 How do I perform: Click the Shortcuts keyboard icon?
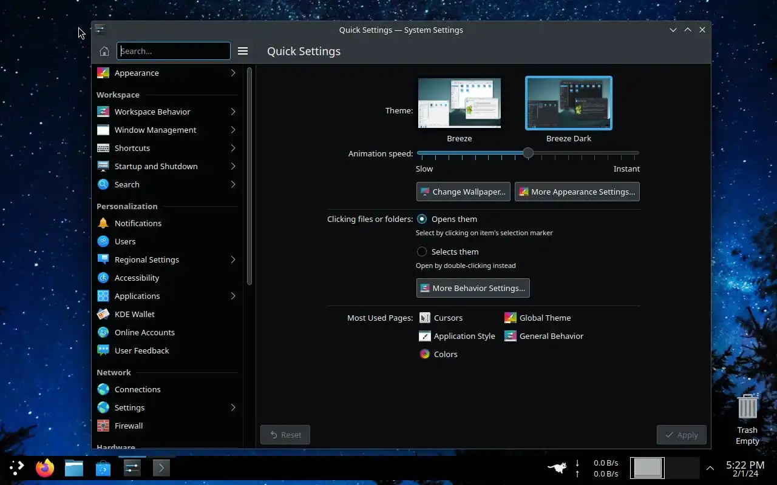(x=103, y=148)
